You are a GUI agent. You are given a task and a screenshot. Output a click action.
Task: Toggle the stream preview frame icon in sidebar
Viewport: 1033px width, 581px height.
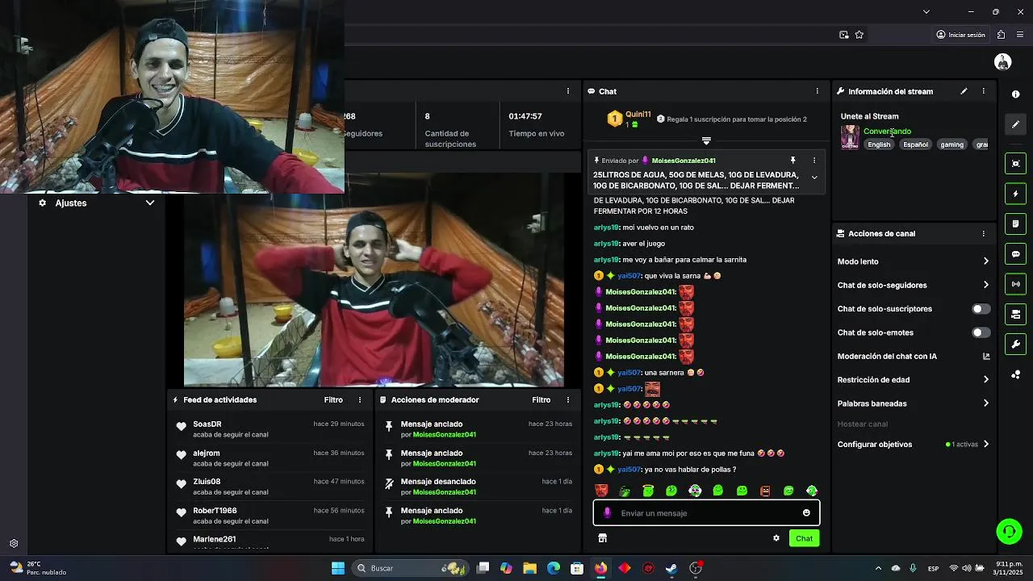pos(1015,164)
